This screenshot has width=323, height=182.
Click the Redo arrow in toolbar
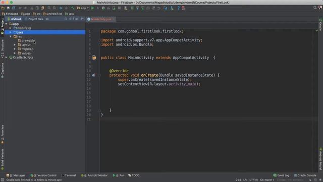pyautogui.click(x=25, y=8)
